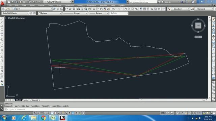
Task: Click TOP face of ViewCube
Action: (x=198, y=26)
